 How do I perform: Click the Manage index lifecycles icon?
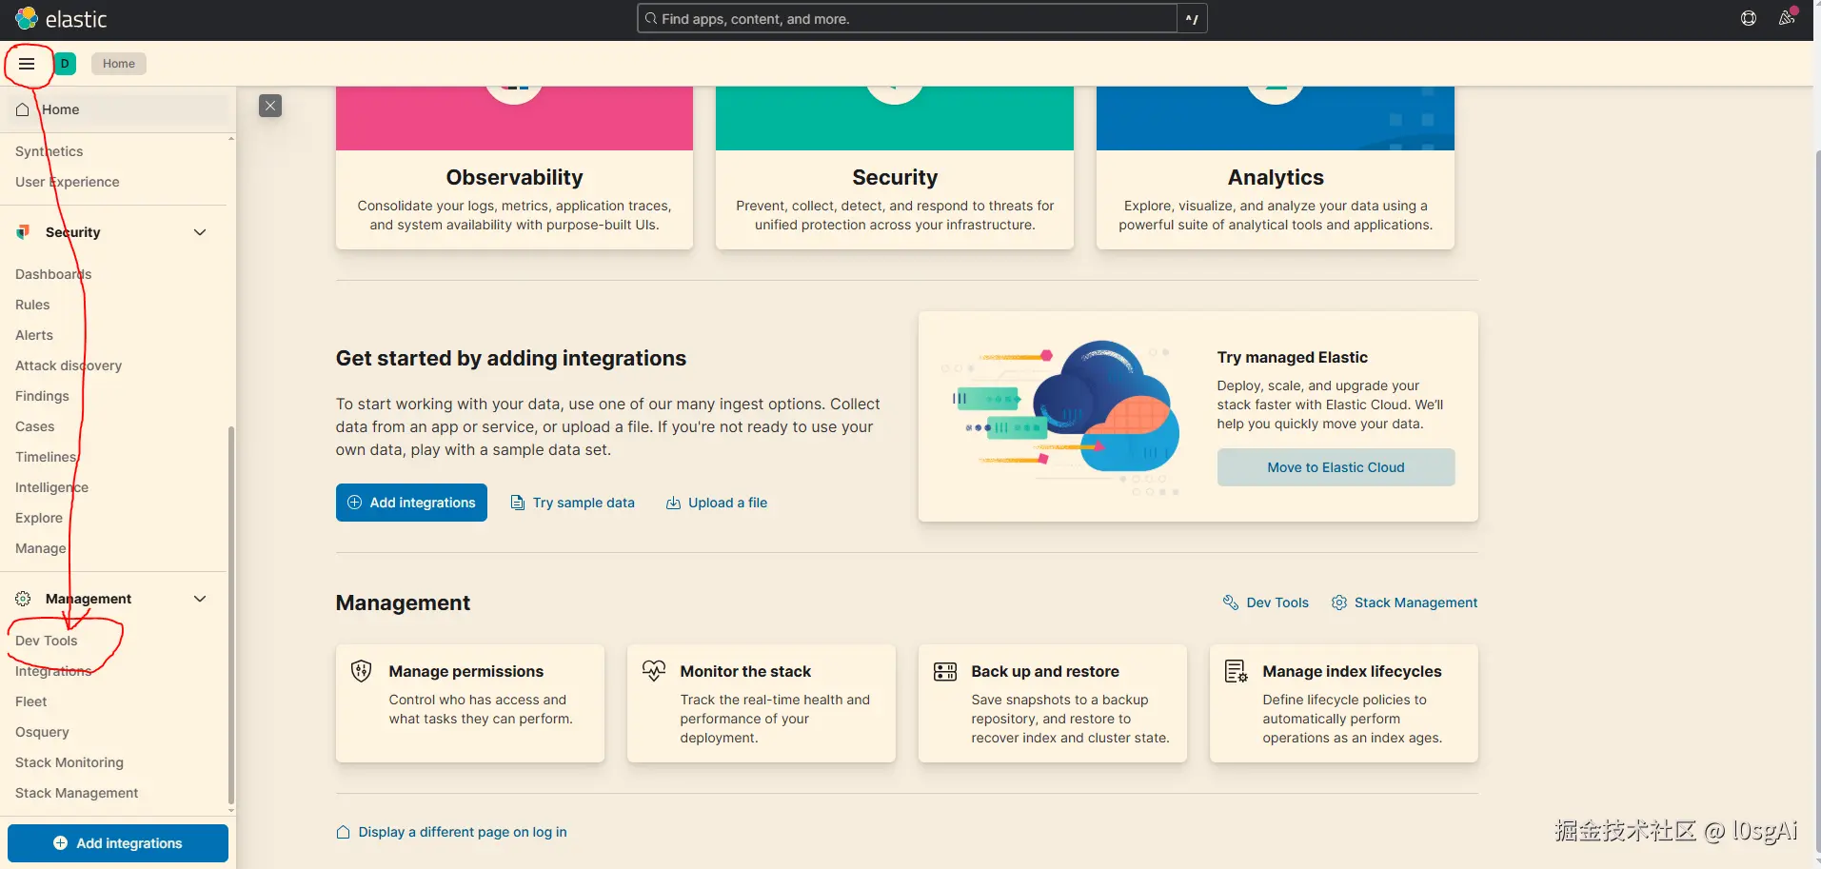click(1236, 671)
